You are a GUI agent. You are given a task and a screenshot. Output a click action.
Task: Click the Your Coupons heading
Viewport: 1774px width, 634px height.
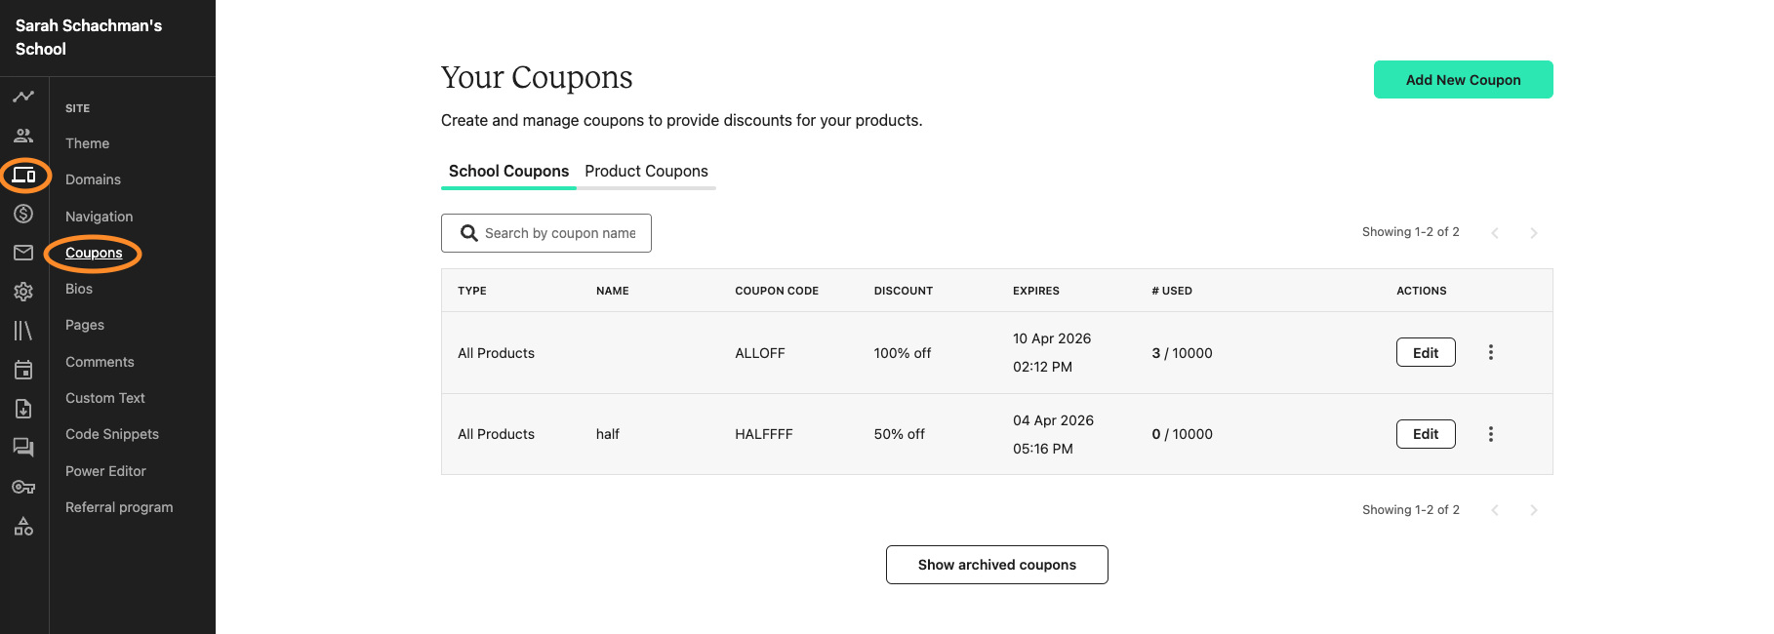point(537,77)
